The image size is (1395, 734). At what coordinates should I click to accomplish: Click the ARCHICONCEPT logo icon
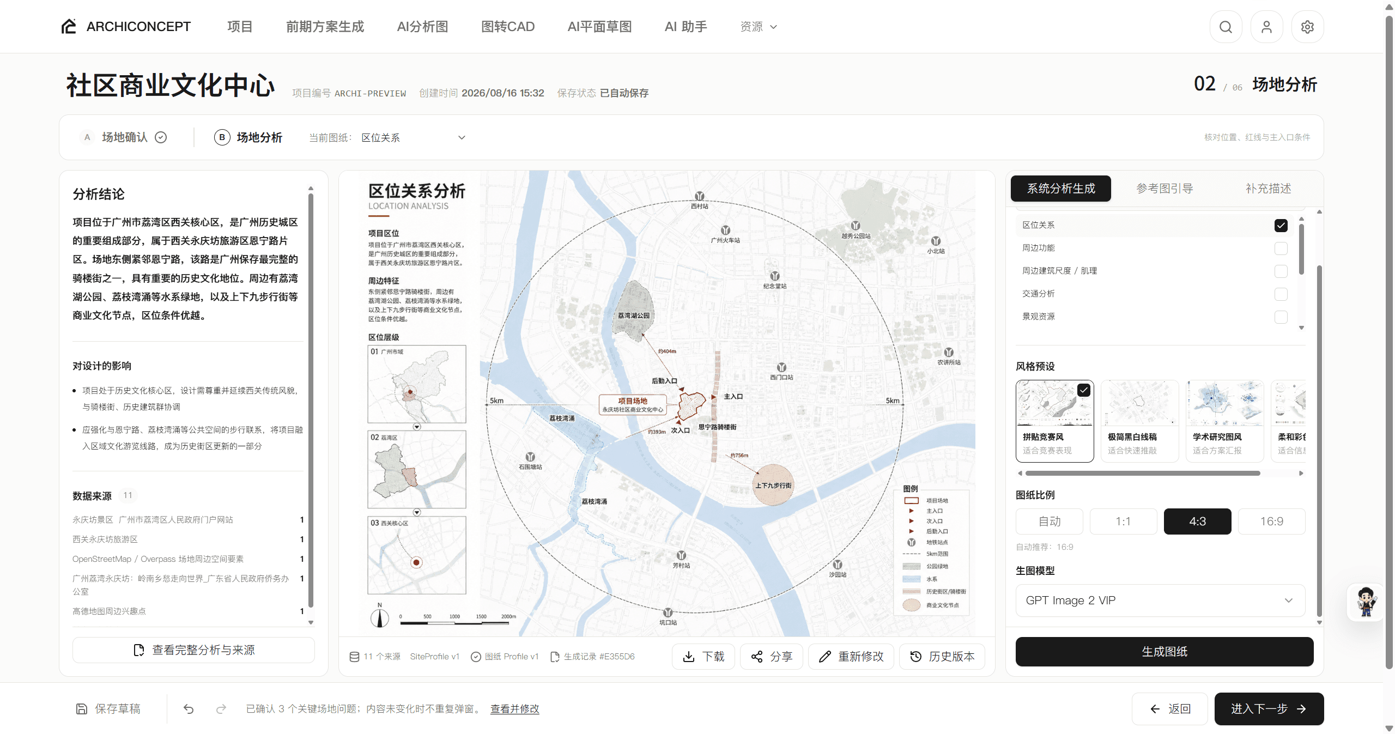[69, 26]
